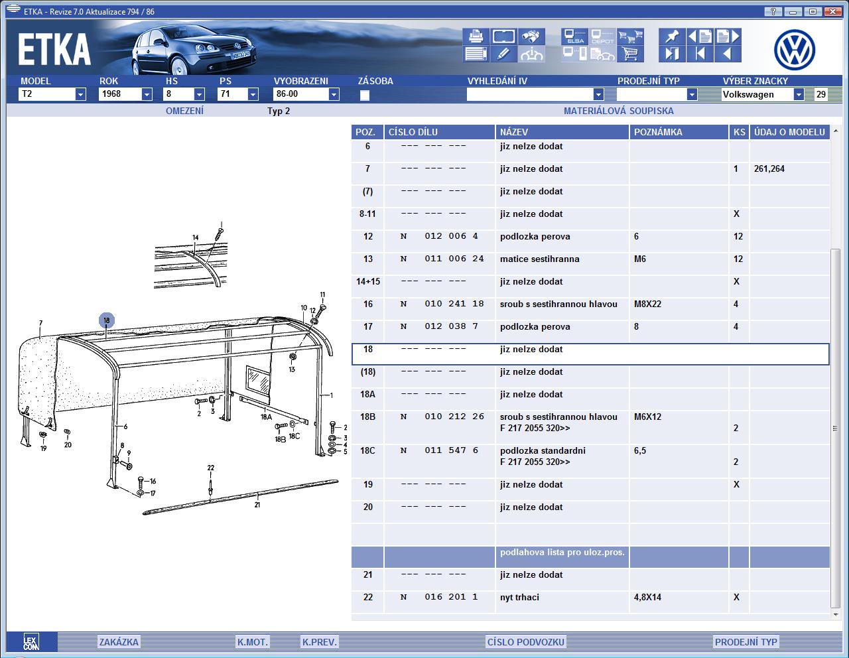Click the pushpin icon
This screenshot has width=849, height=658.
click(x=672, y=36)
